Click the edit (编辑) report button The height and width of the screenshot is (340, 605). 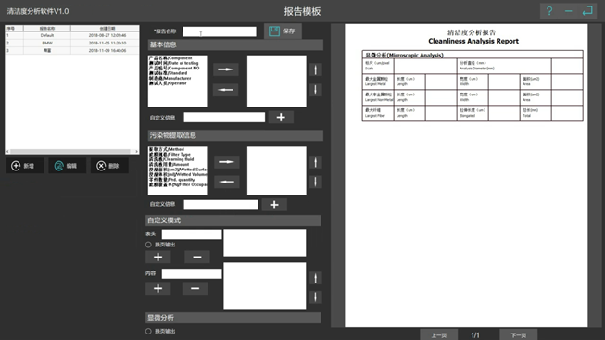pyautogui.click(x=67, y=166)
